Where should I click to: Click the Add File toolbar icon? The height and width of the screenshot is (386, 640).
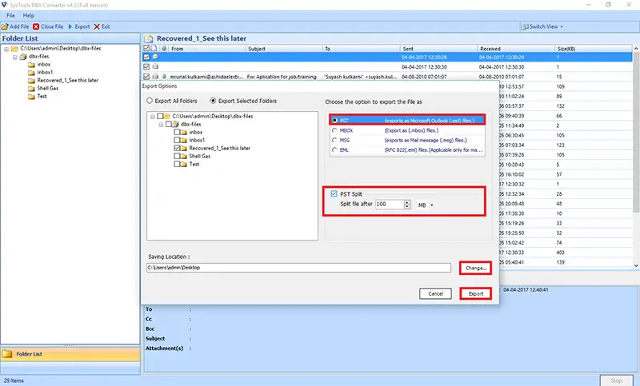5,26
